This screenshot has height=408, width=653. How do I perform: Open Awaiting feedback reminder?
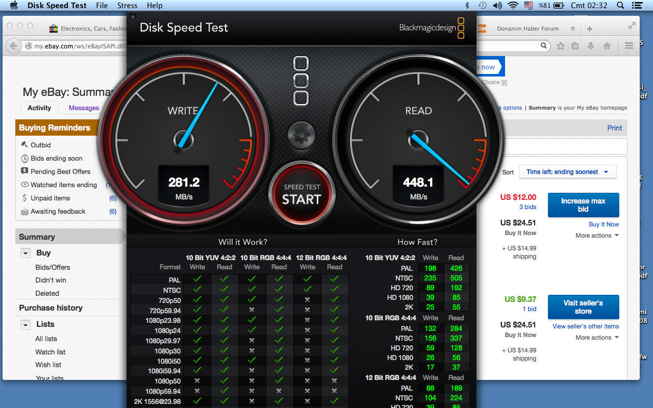tap(58, 211)
